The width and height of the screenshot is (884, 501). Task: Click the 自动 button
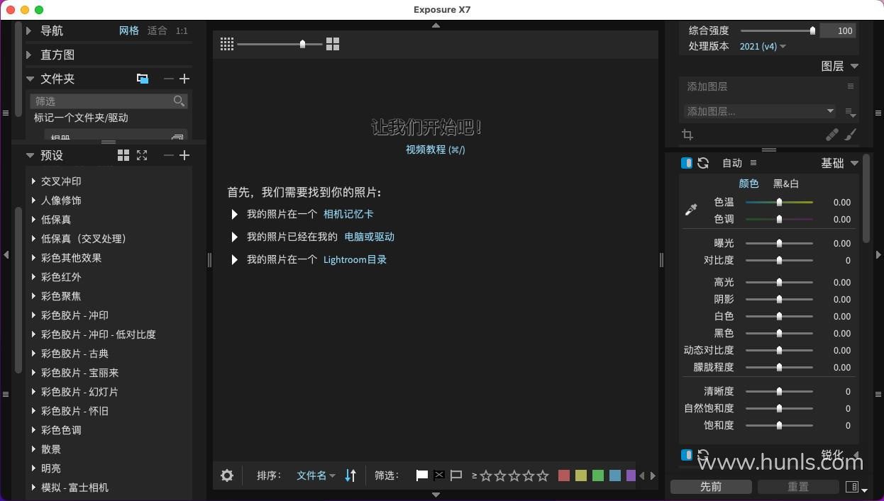tap(732, 163)
